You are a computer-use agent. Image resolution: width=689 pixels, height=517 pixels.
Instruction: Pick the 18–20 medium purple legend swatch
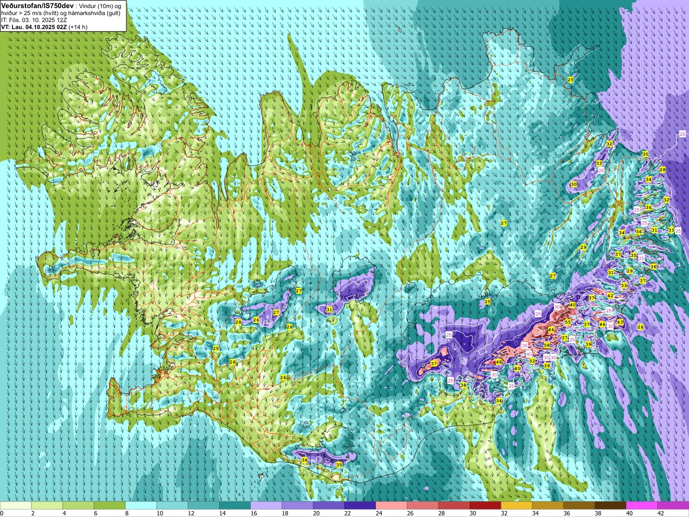298,506
